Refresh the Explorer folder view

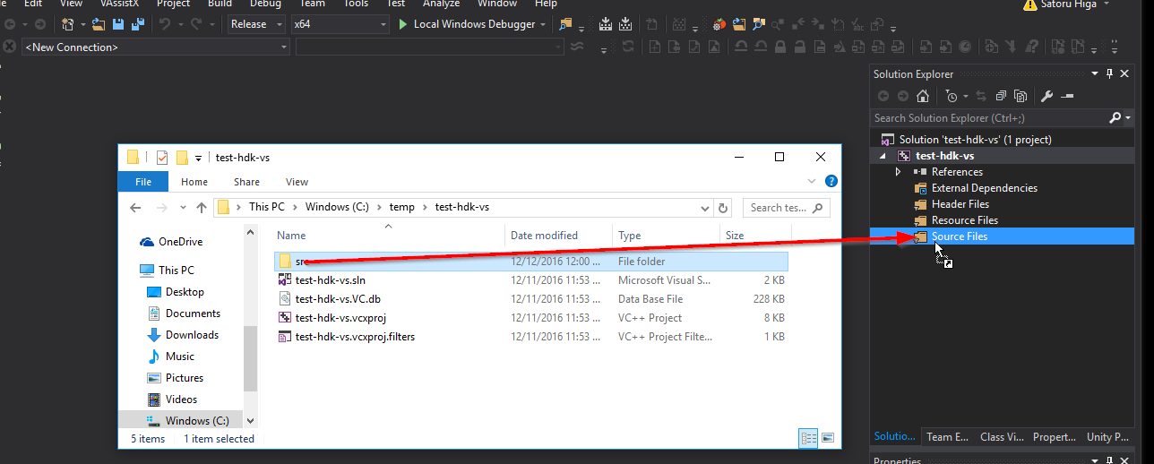724,207
